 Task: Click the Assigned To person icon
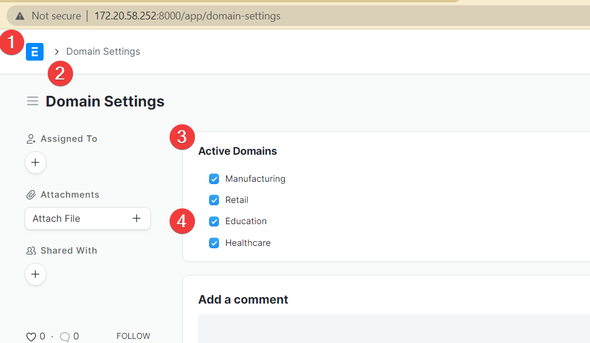click(31, 138)
